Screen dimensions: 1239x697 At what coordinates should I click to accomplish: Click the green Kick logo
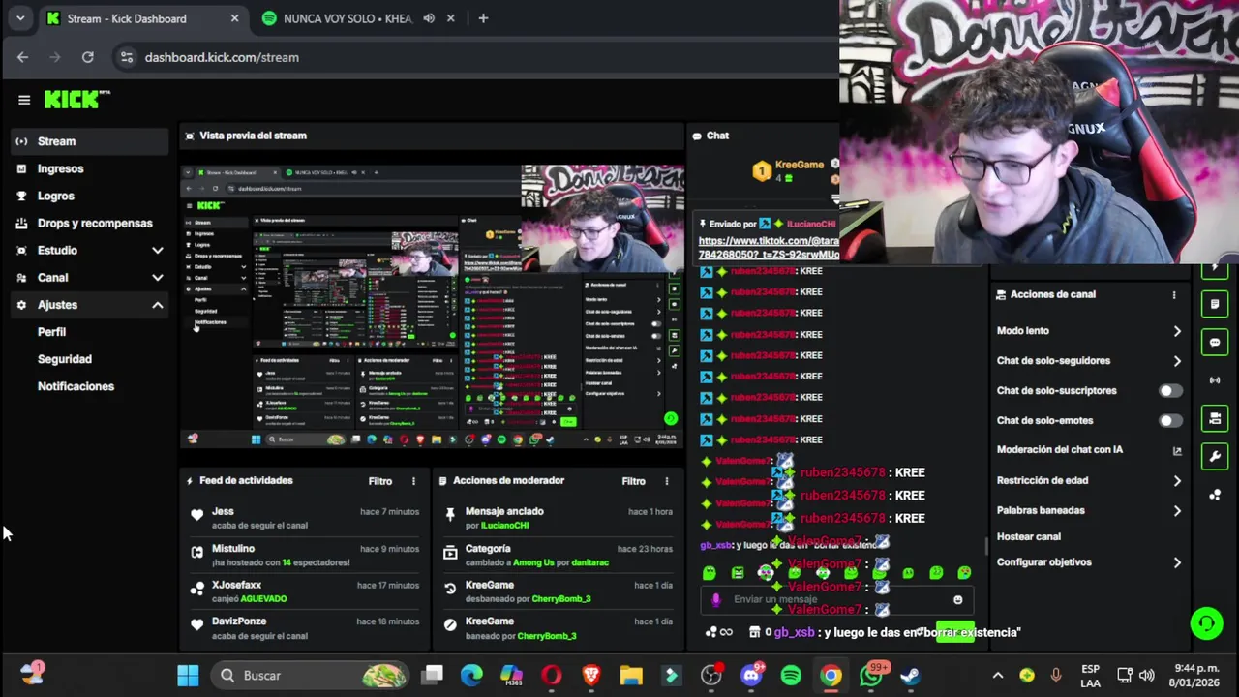pos(77,99)
